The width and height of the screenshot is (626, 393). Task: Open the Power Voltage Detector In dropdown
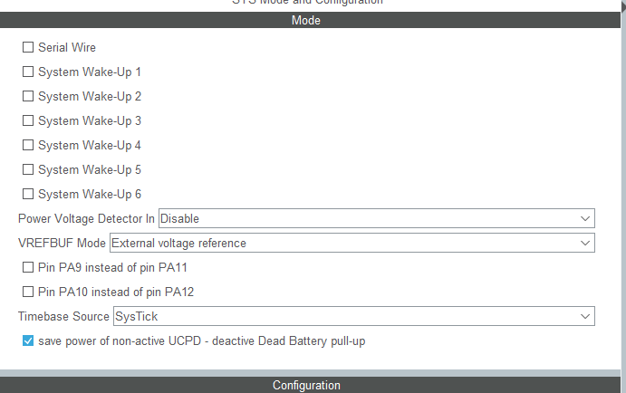[376, 218]
